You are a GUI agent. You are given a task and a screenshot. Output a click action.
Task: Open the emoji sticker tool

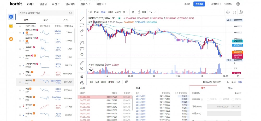point(82,55)
